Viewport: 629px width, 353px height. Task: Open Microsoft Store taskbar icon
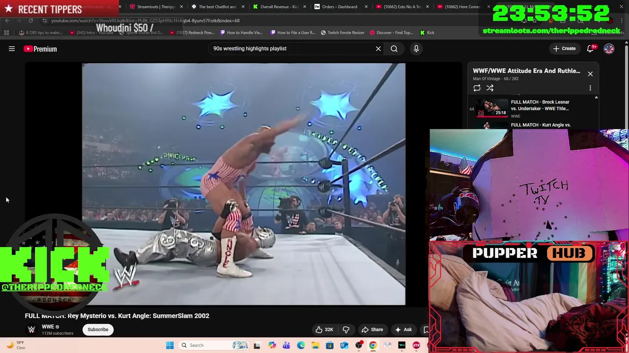pos(330,345)
